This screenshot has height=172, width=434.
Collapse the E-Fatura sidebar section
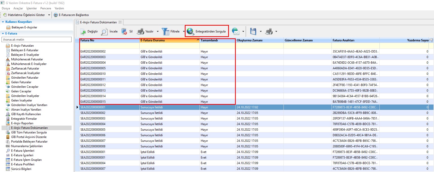(3, 33)
